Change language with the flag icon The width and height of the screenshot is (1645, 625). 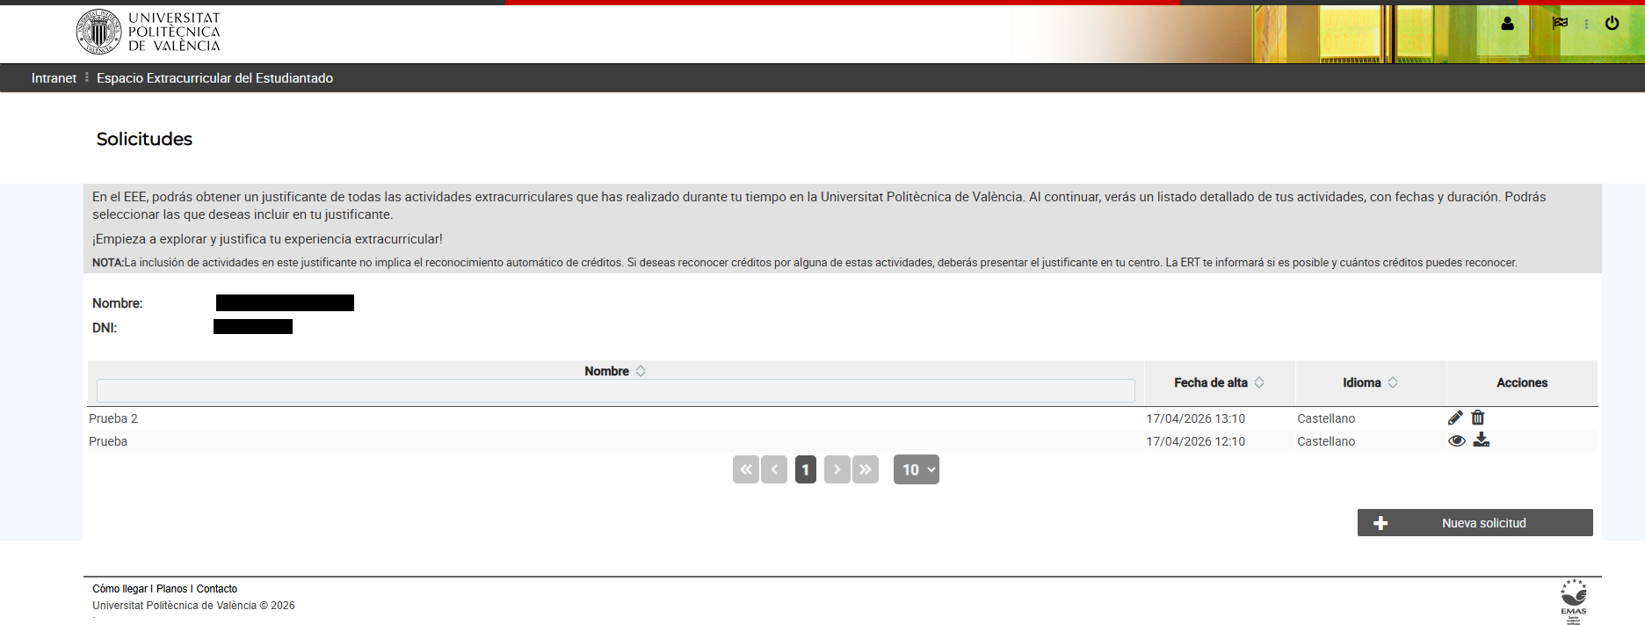(1560, 23)
